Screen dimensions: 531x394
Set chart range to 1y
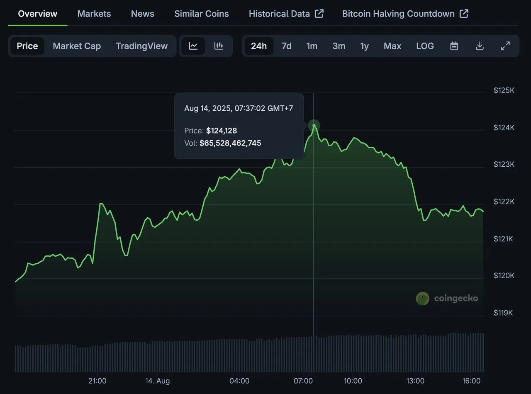pyautogui.click(x=364, y=46)
